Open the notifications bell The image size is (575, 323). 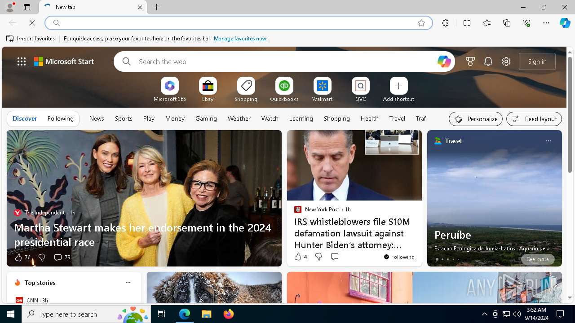(x=488, y=61)
